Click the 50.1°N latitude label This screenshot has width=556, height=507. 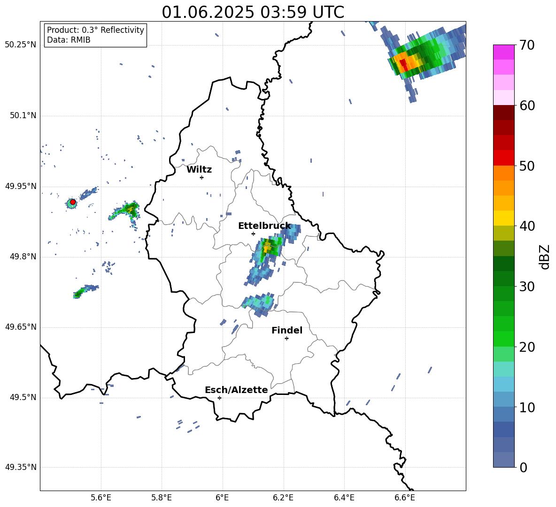(x=23, y=115)
